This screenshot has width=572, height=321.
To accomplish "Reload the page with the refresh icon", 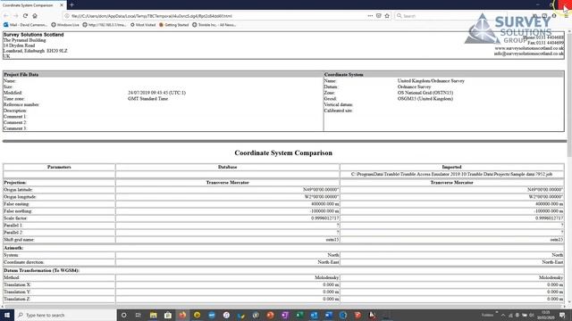I will pos(25,16).
